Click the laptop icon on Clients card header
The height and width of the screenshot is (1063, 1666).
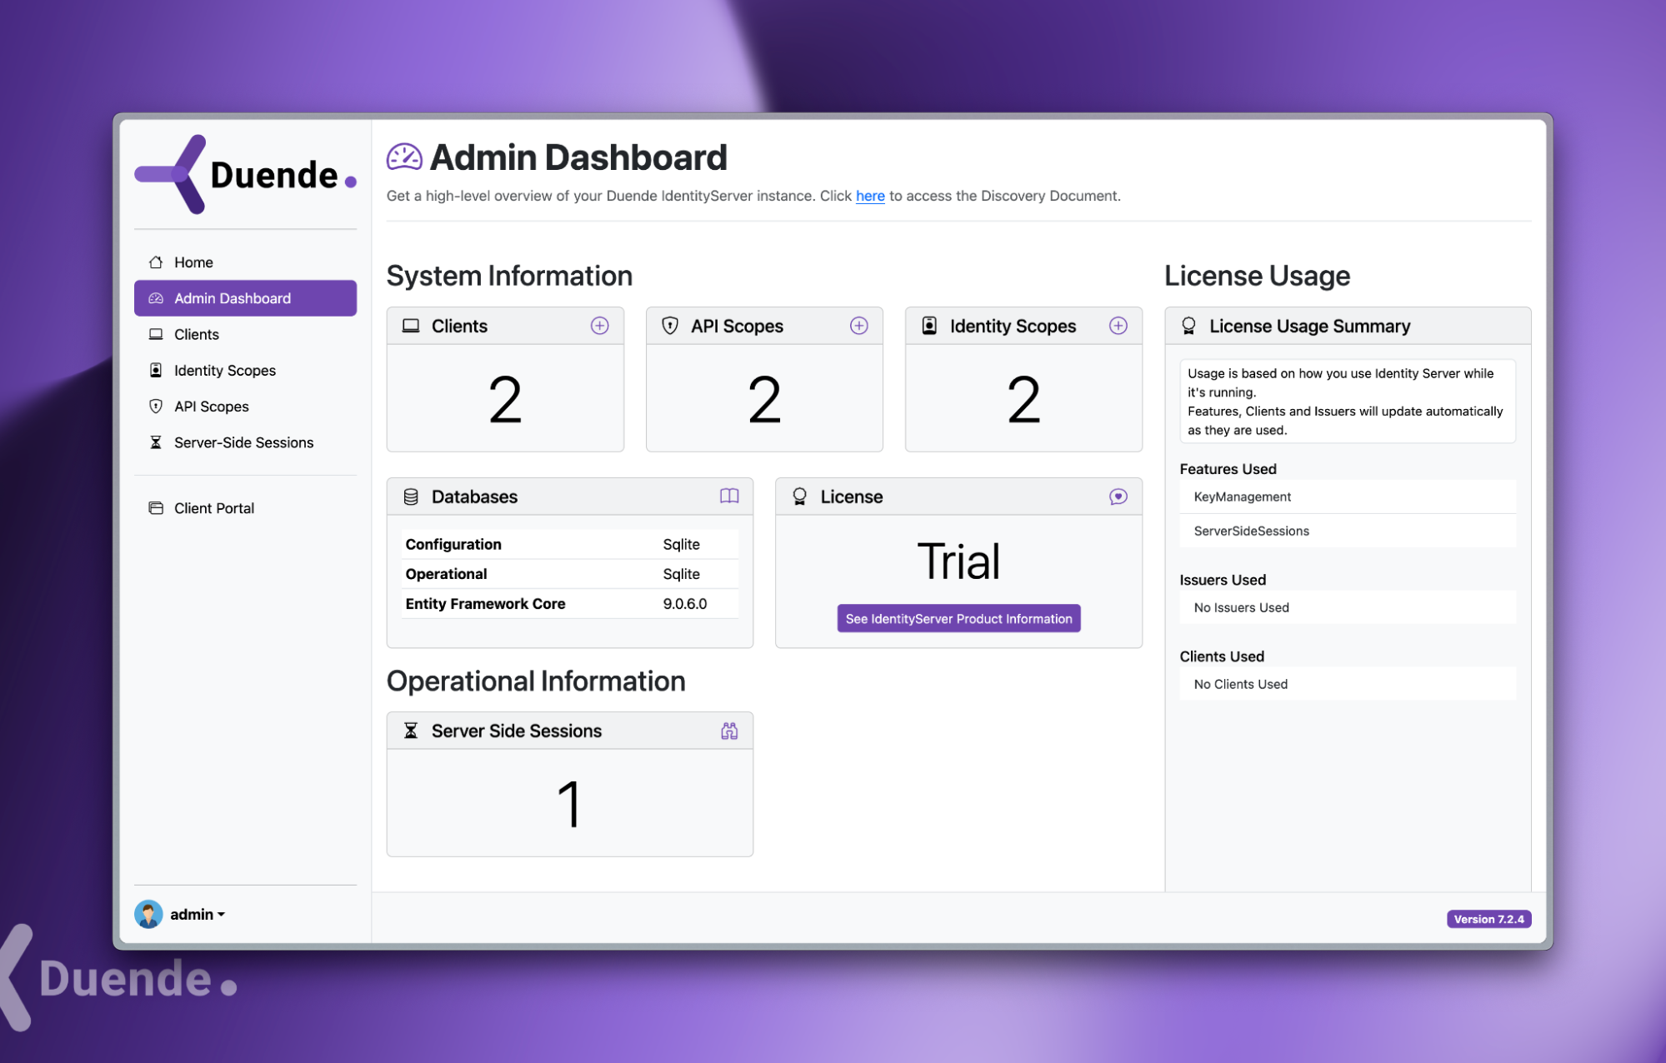(411, 326)
